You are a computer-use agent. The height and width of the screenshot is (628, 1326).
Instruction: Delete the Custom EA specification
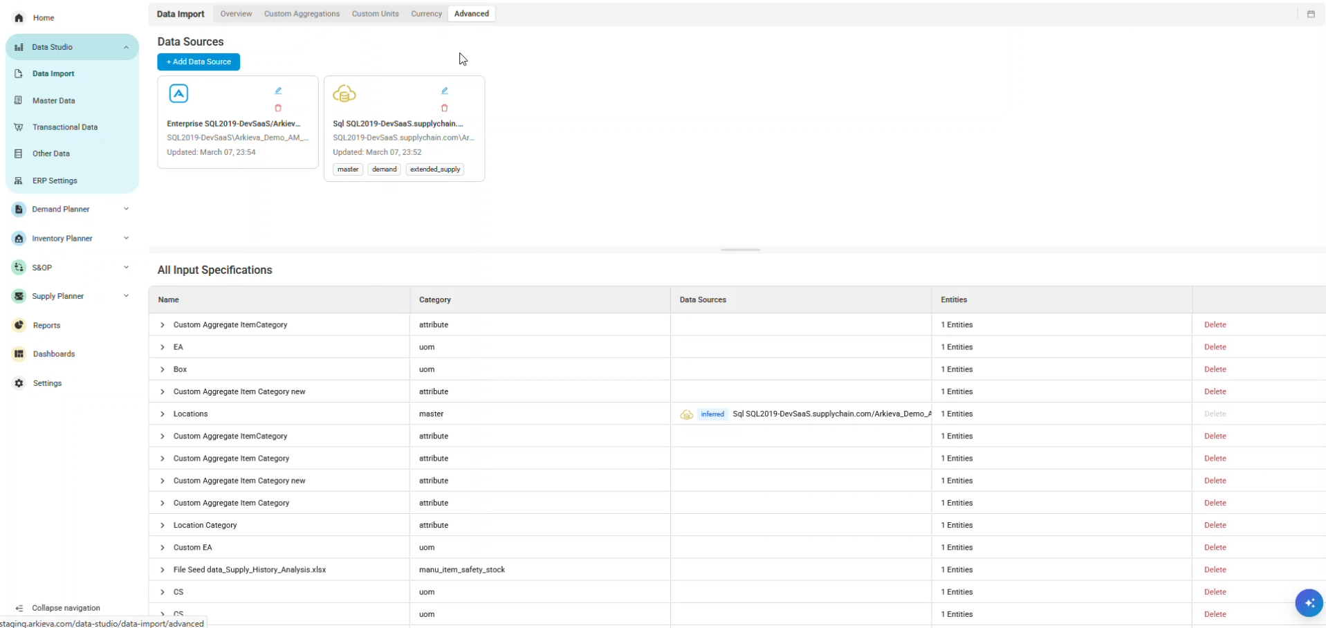point(1215,547)
